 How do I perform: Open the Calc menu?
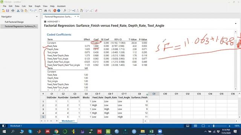tap(24, 6)
